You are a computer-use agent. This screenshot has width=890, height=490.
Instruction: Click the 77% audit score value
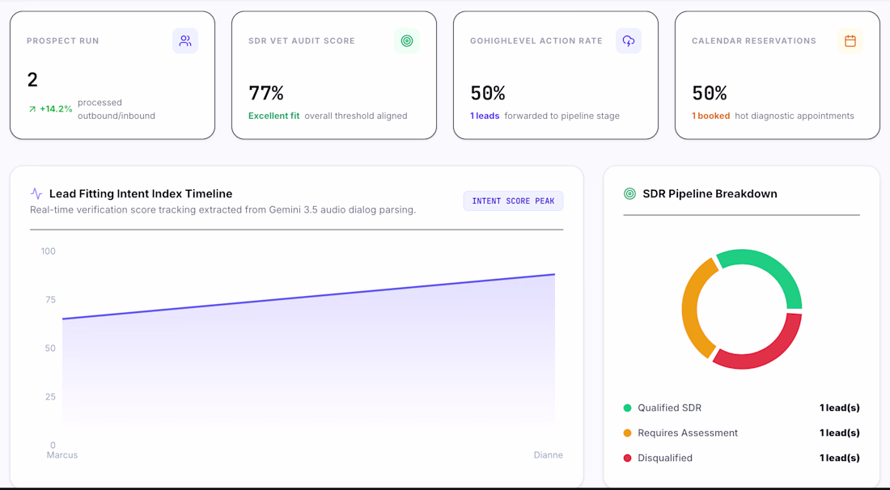click(265, 93)
